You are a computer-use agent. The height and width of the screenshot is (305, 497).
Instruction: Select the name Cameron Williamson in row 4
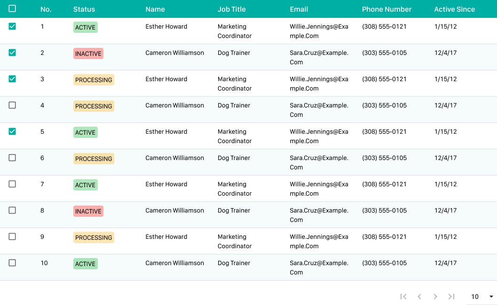coord(174,106)
